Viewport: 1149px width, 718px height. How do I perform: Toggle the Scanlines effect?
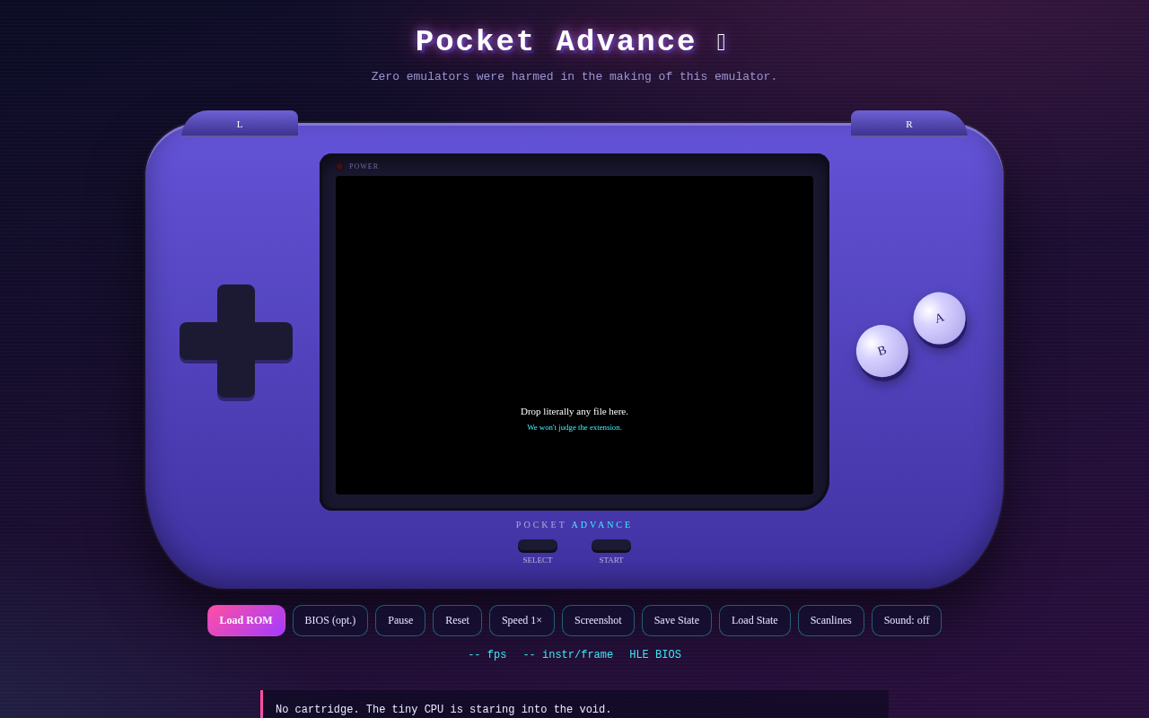point(831,620)
